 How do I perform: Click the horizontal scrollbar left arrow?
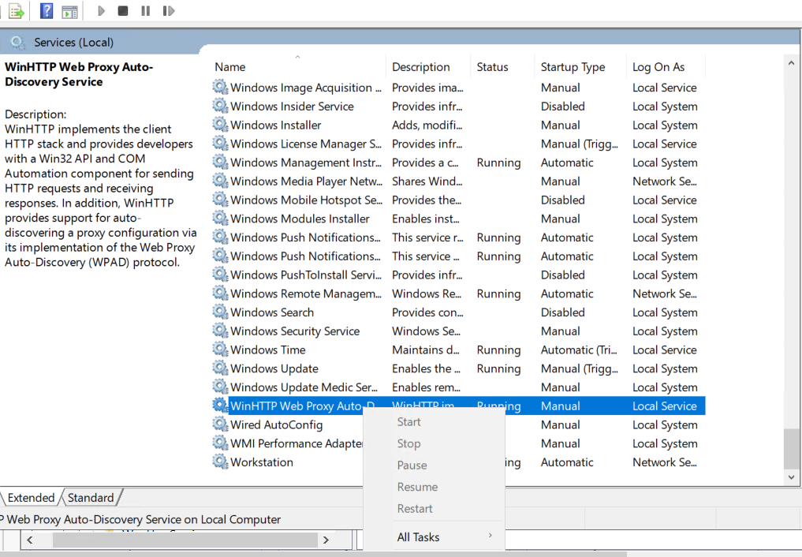pyautogui.click(x=30, y=540)
